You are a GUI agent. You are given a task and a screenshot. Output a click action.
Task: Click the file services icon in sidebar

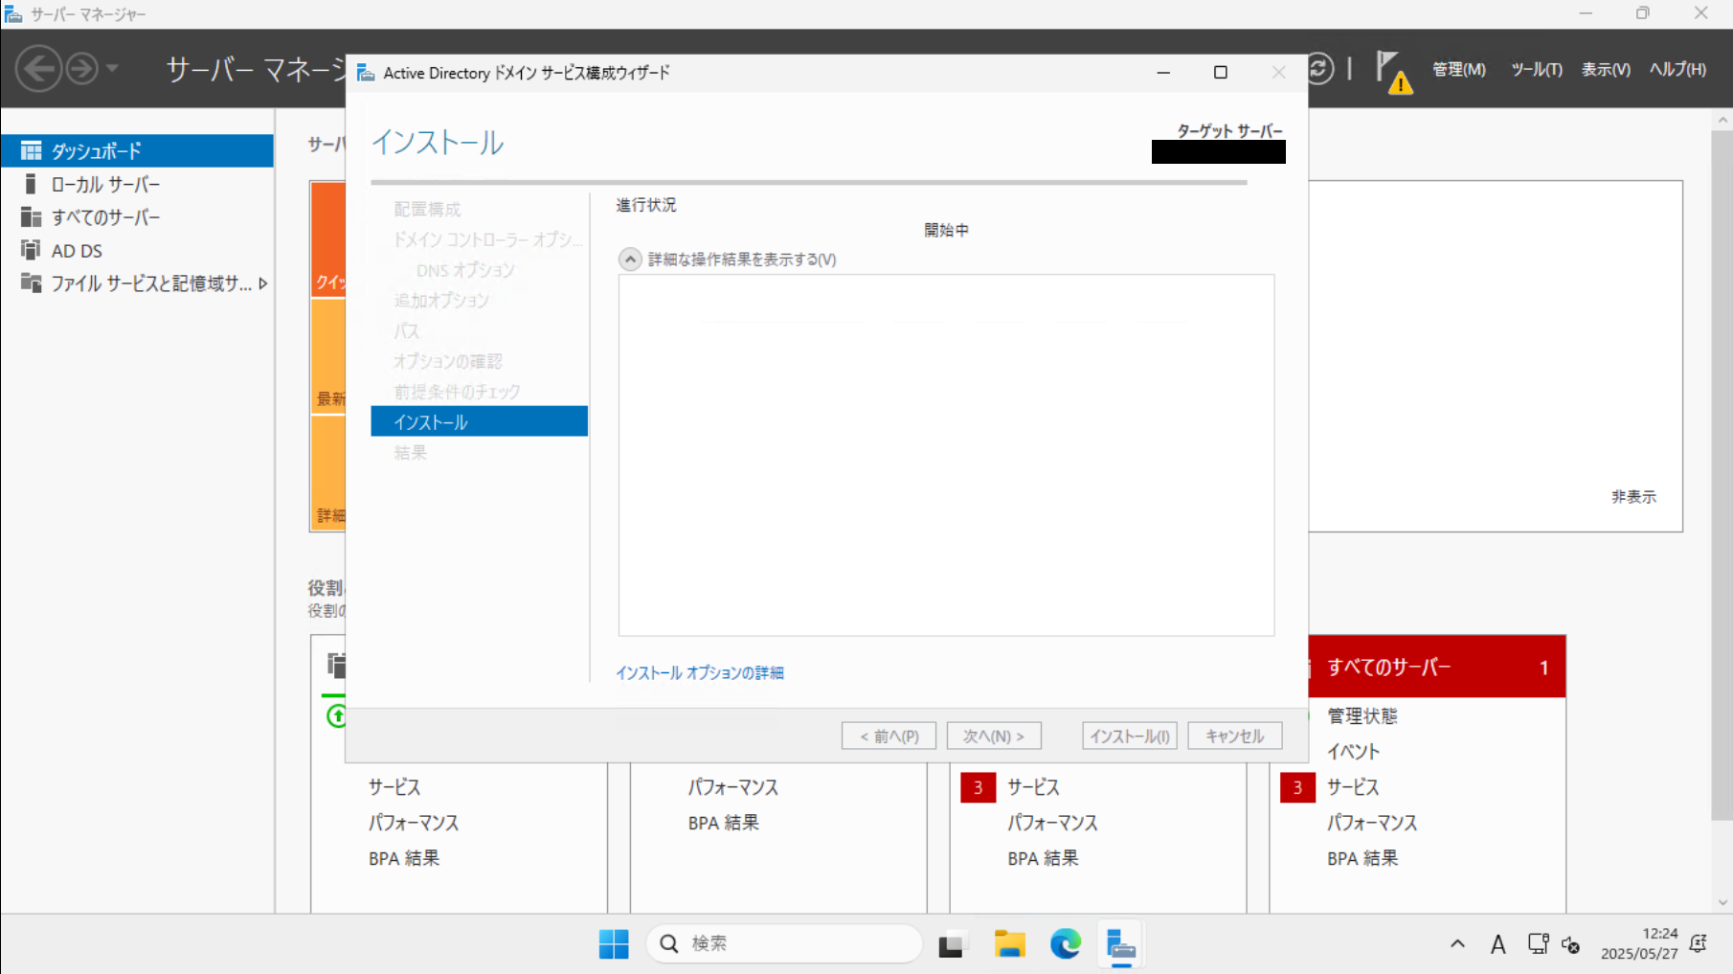pos(32,283)
